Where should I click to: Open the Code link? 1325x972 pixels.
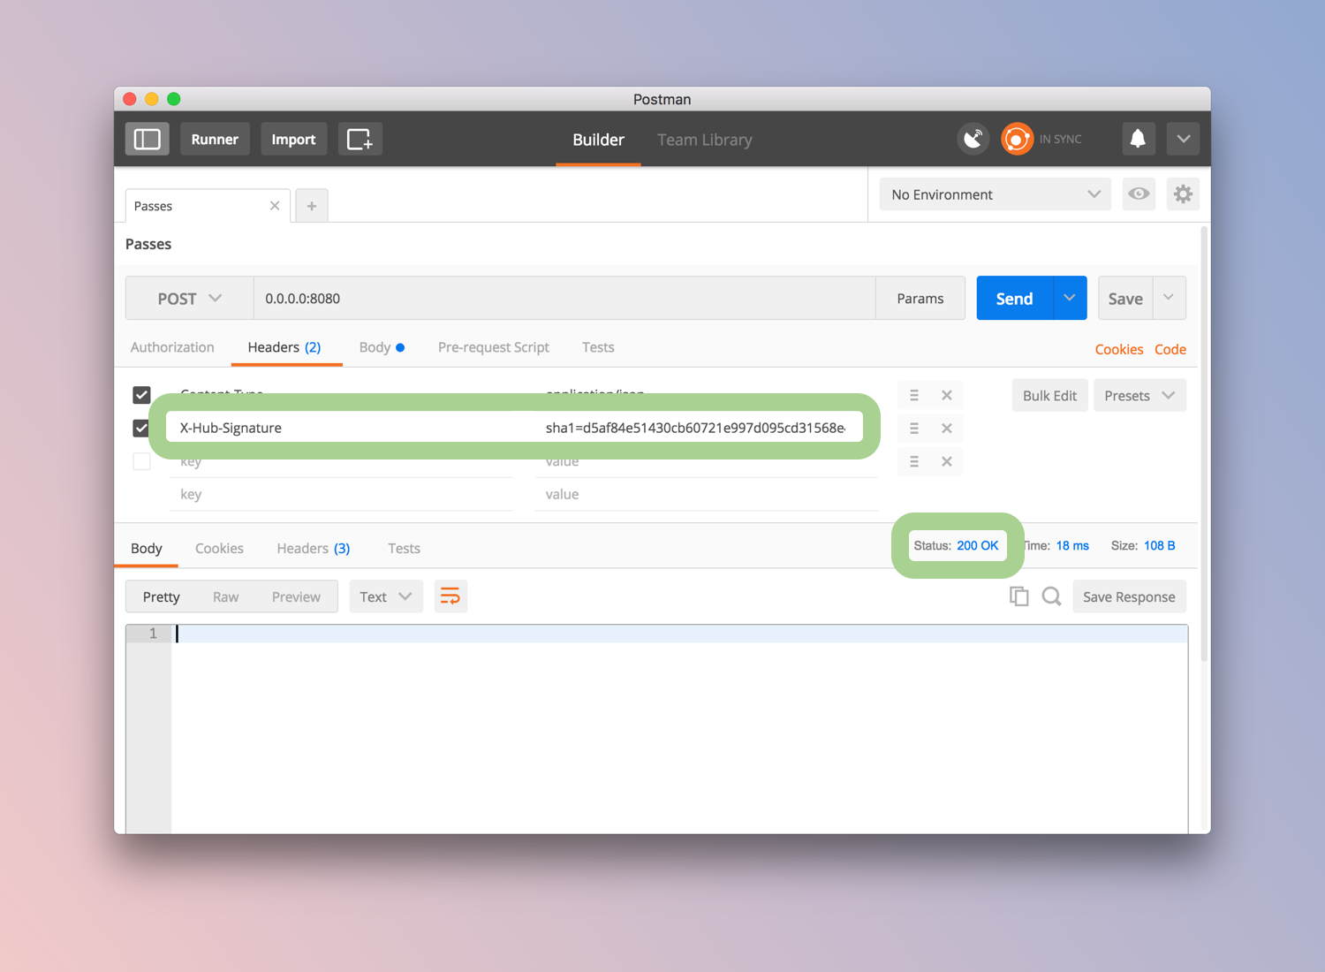(x=1170, y=349)
